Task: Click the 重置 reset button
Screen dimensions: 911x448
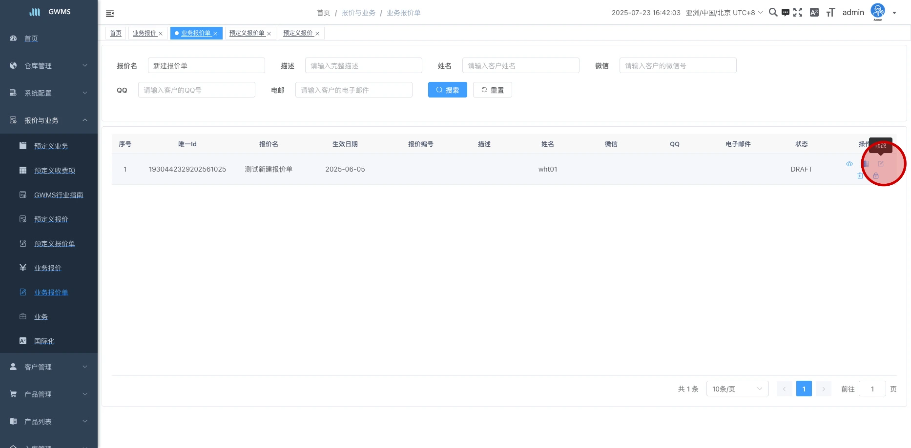Action: [492, 90]
